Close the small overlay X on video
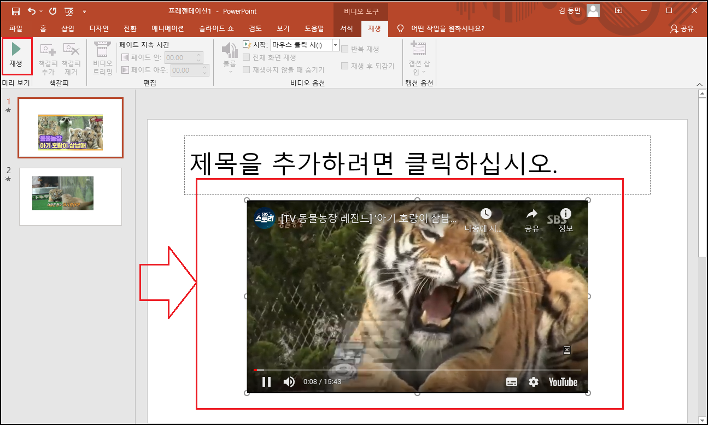This screenshot has height=425, width=708. 567,350
